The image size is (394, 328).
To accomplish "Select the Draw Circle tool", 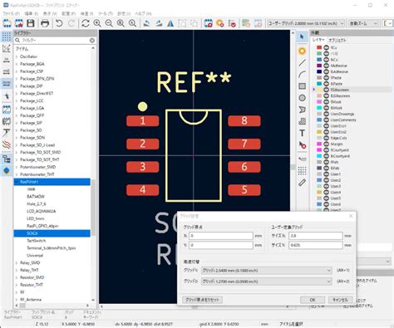I will coord(302,98).
